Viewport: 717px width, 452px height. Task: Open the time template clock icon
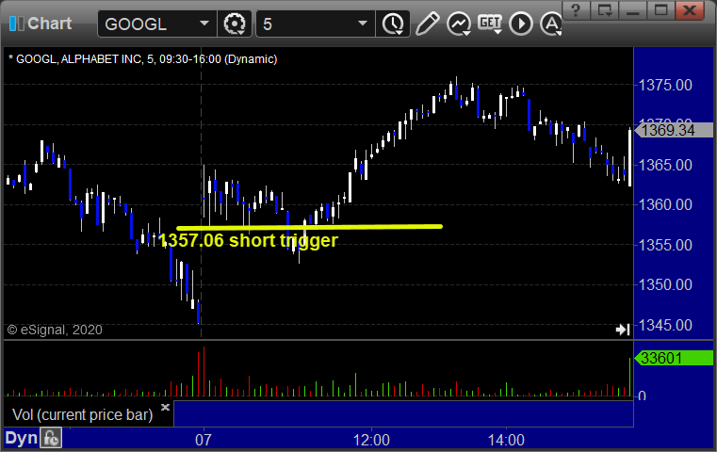tap(393, 24)
